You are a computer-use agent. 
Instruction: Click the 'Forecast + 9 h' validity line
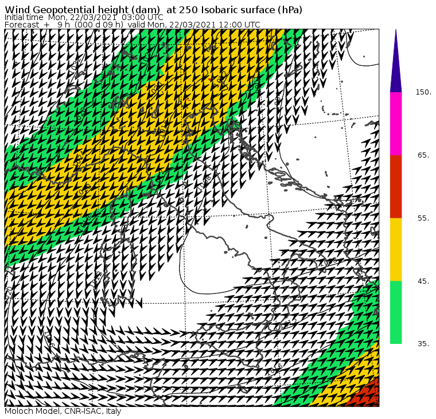[x=133, y=25]
